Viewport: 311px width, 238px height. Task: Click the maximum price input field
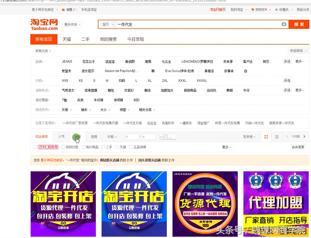tap(148, 136)
